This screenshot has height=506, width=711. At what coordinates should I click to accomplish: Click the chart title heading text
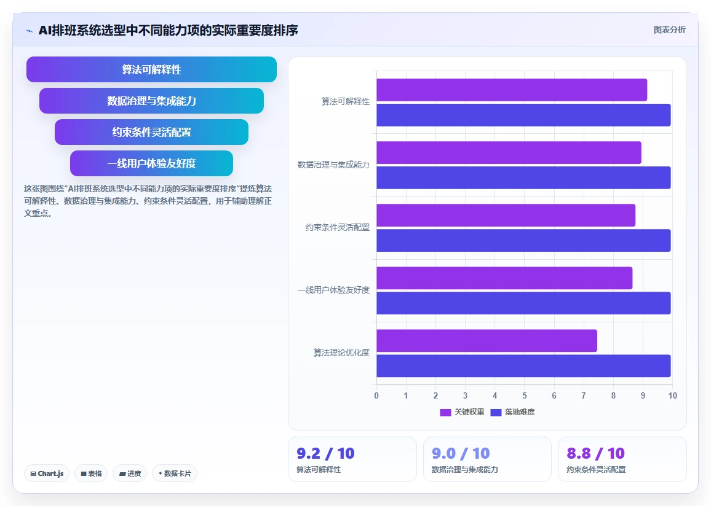pos(169,30)
